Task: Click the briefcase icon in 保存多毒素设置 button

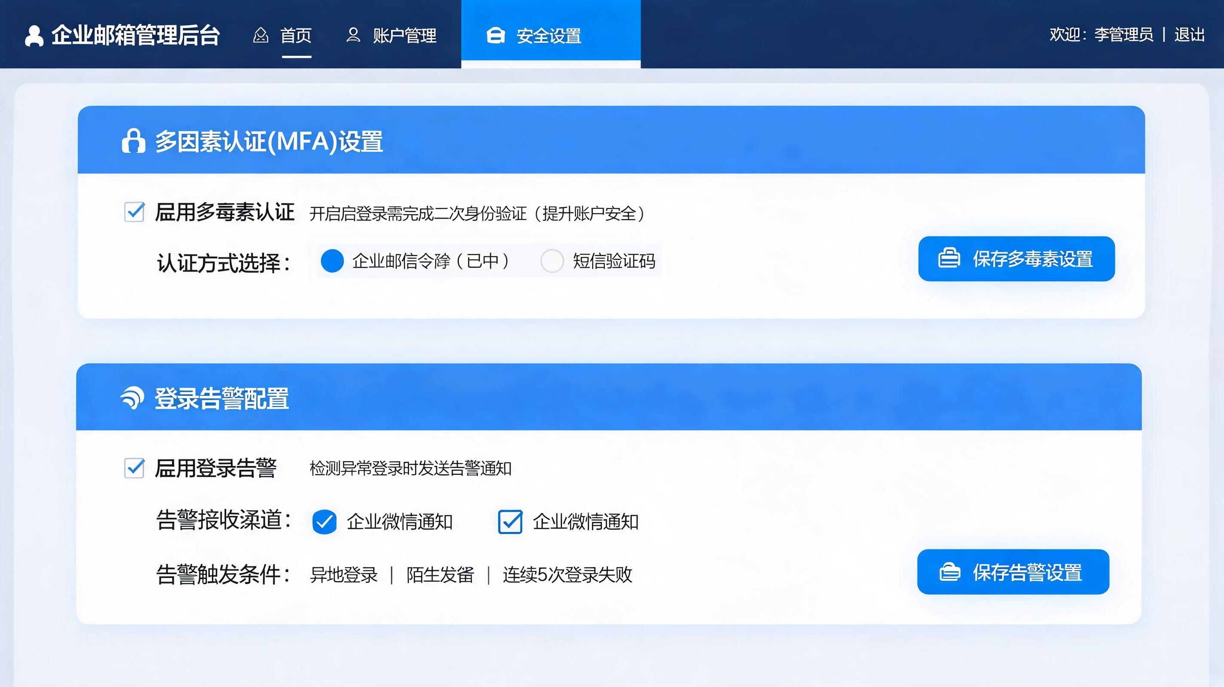Action: pos(949,258)
